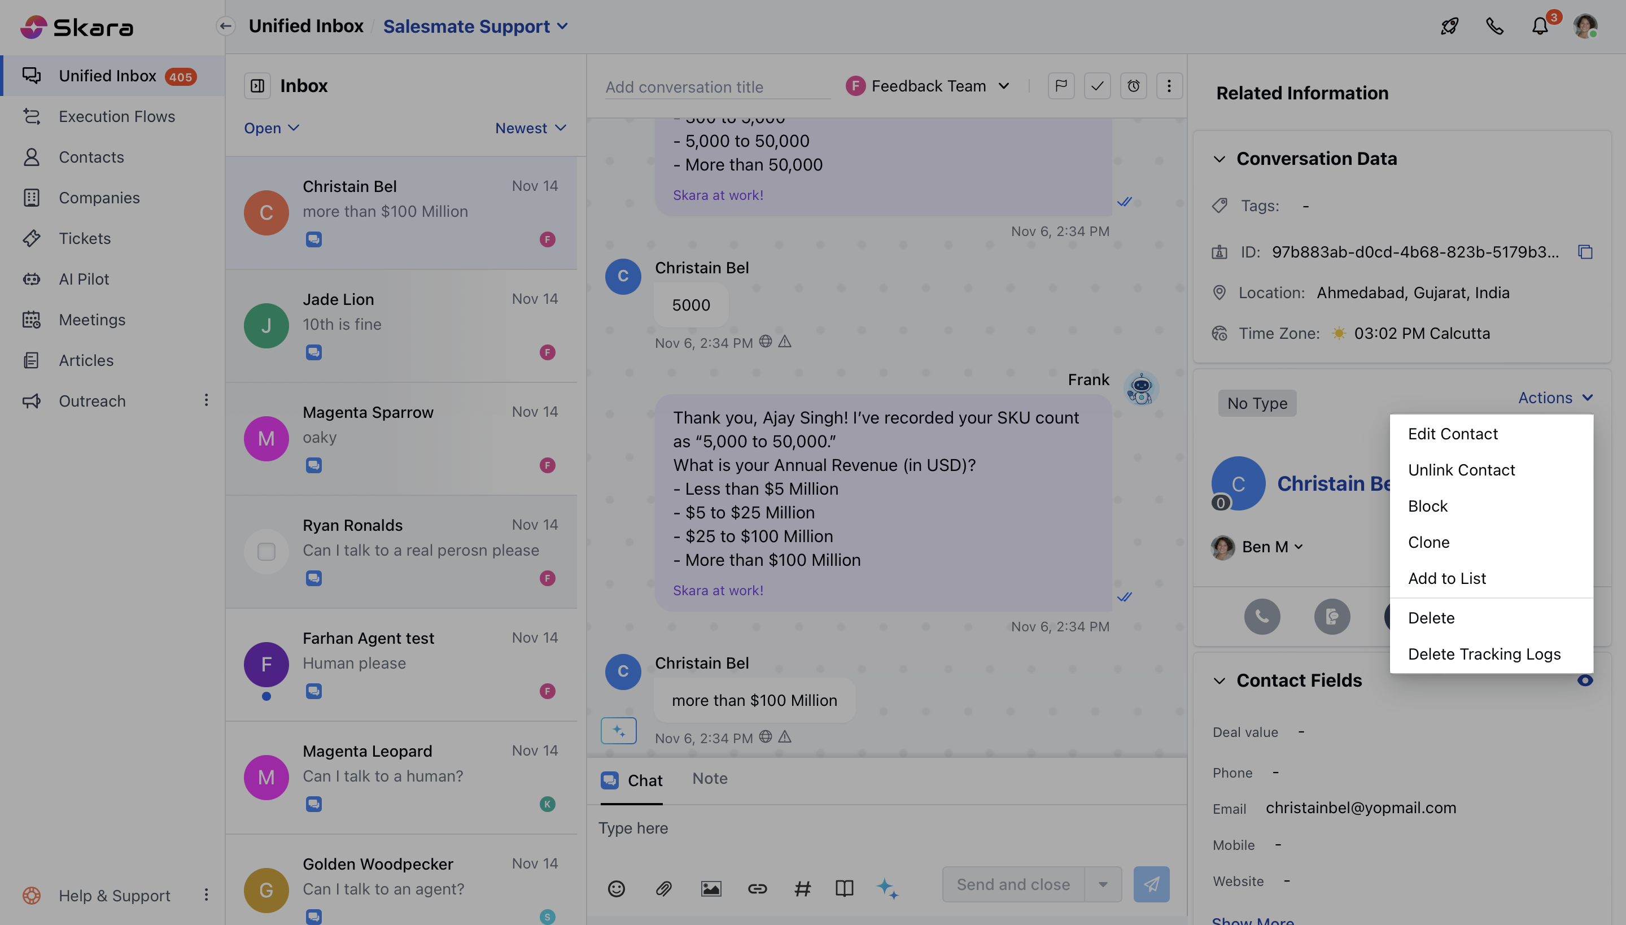Select Delete Tracking Logs from the Actions menu
The height and width of the screenshot is (925, 1626).
coord(1484,654)
